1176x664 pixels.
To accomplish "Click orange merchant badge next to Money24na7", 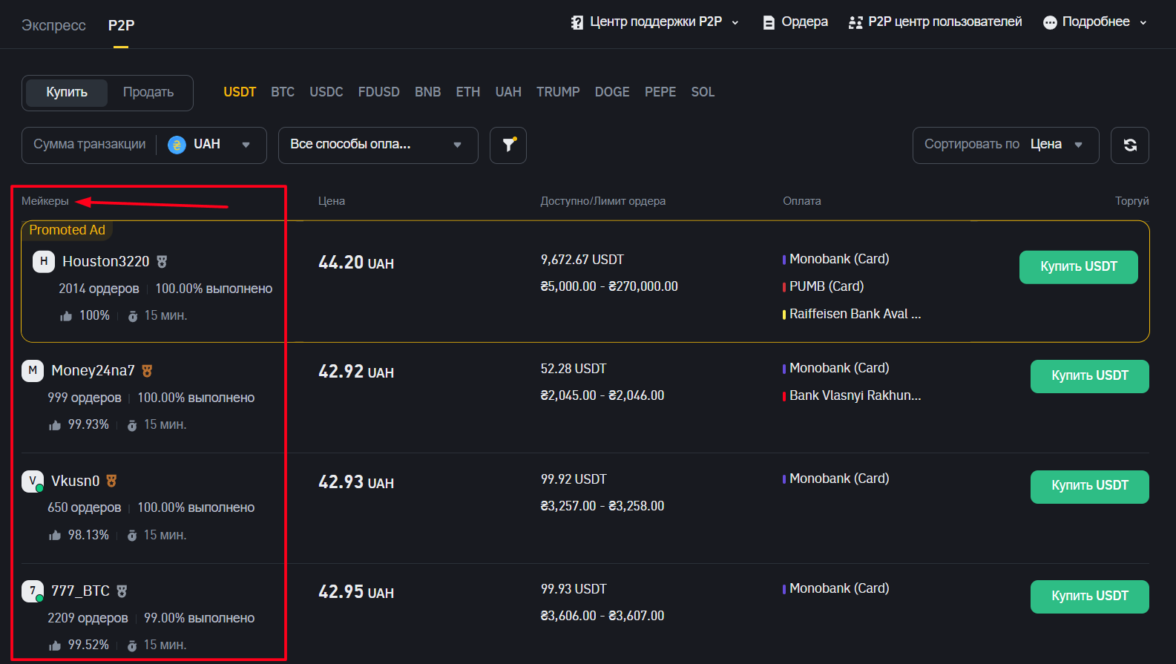I will point(147,370).
